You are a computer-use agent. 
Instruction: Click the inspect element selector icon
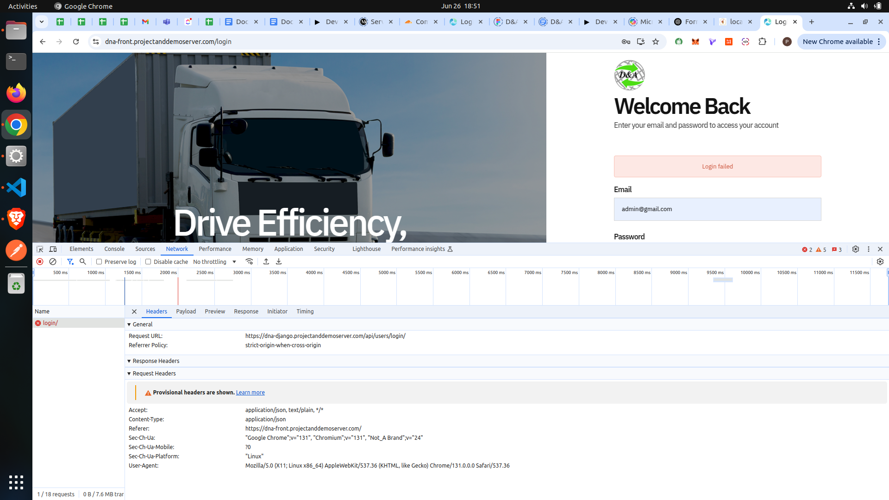tap(40, 249)
